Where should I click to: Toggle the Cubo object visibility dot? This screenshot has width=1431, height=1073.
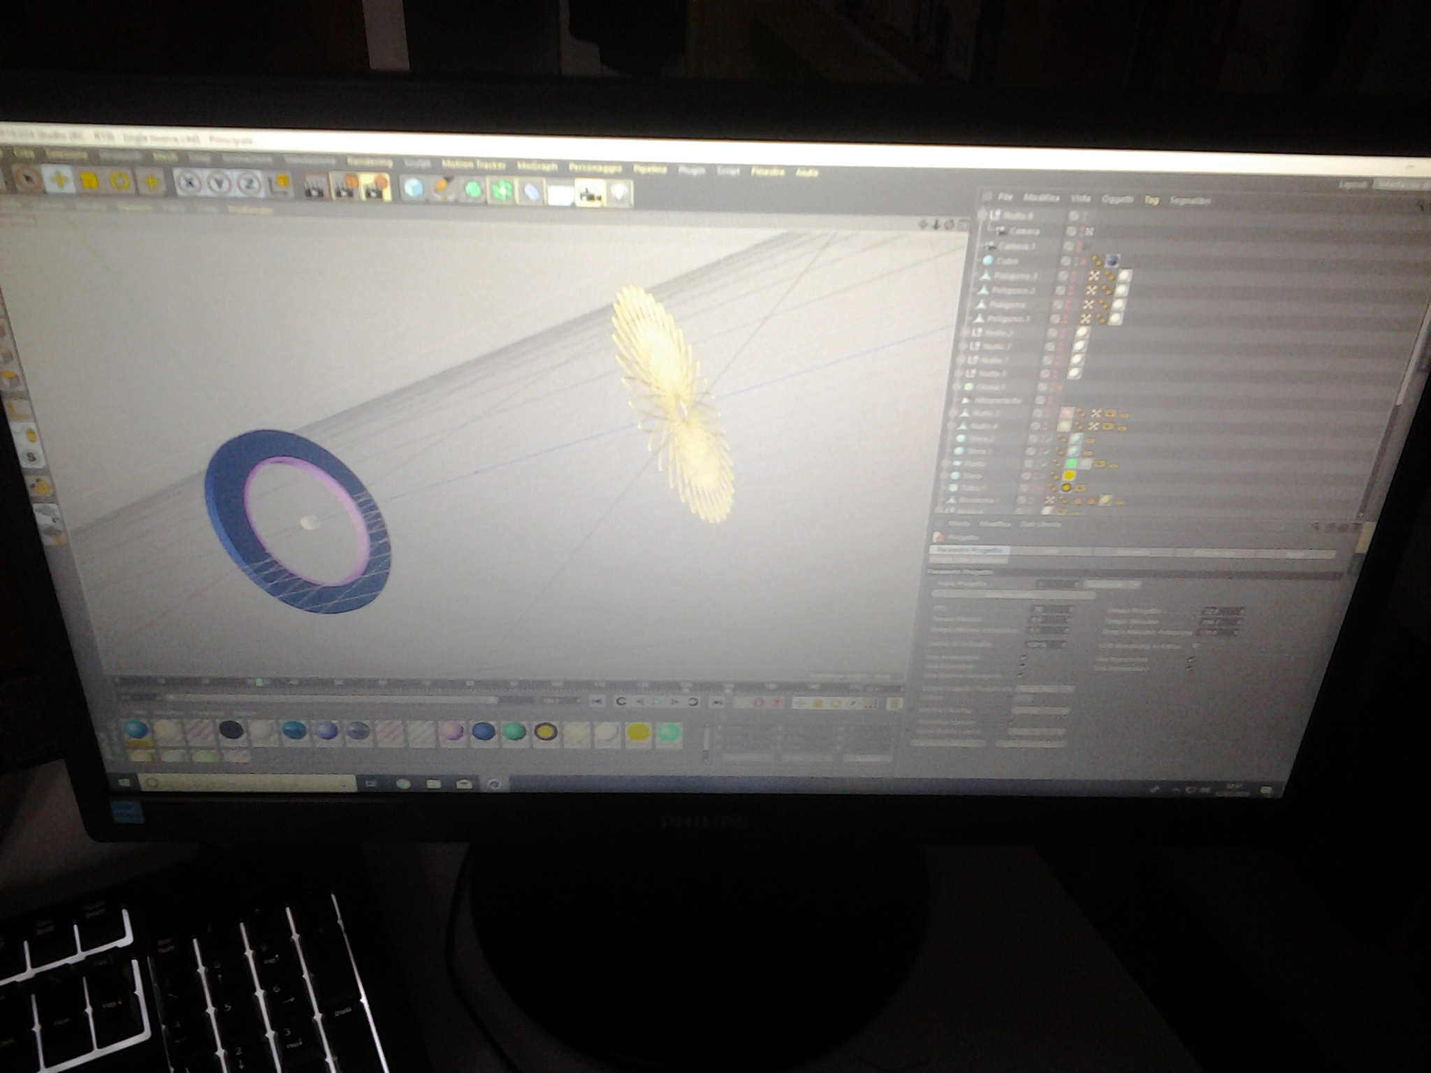(1066, 261)
